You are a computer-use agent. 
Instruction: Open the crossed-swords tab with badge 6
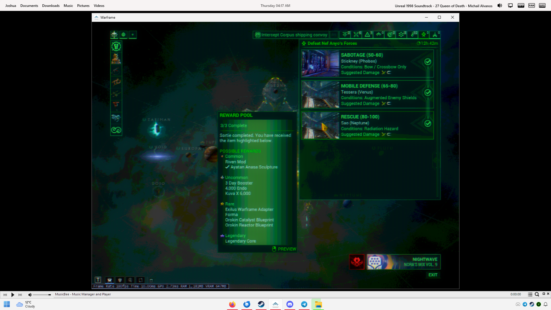pos(356,35)
